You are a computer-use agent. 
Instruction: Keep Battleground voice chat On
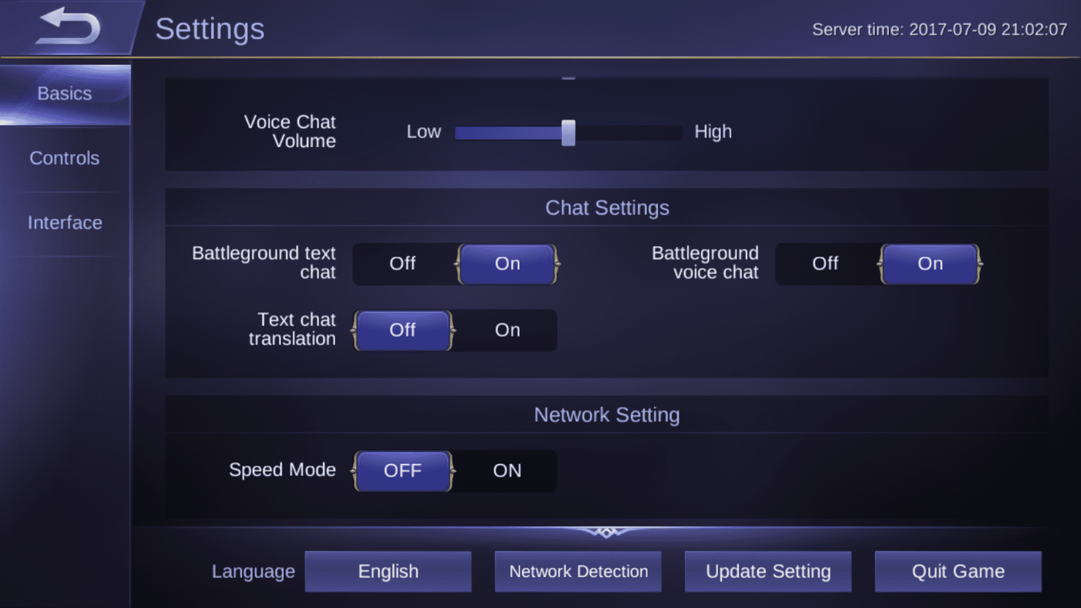point(930,263)
